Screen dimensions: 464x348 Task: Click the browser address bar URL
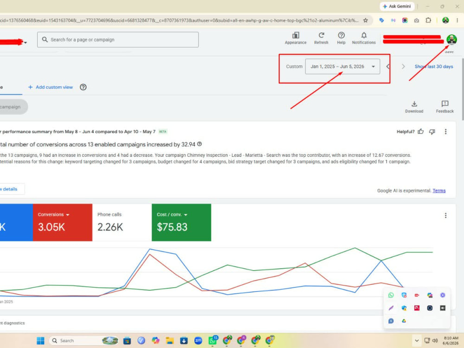tap(179, 20)
